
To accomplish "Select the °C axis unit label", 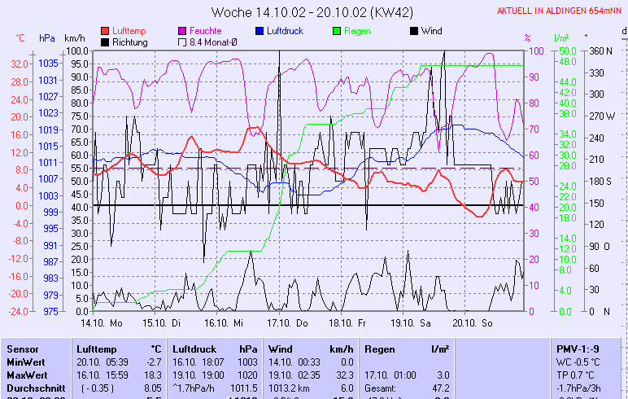I will coord(20,38).
